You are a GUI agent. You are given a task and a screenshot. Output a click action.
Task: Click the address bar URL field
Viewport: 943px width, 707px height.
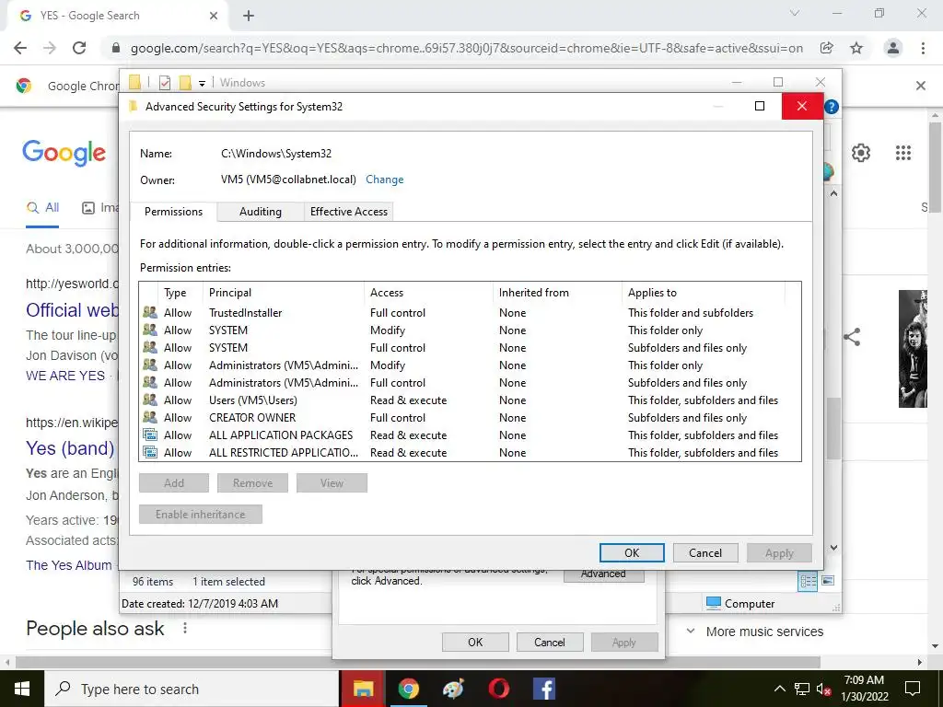466,48
